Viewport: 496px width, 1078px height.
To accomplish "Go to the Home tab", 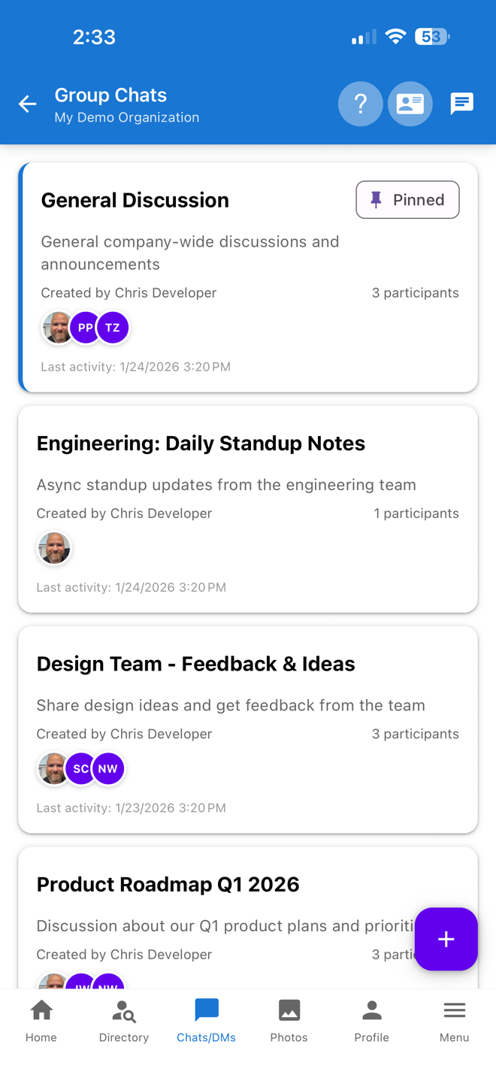I will coord(41,1021).
